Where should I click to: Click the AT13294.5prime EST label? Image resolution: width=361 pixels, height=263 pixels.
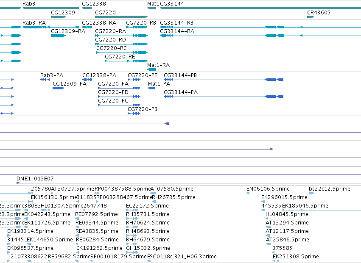coord(287,222)
